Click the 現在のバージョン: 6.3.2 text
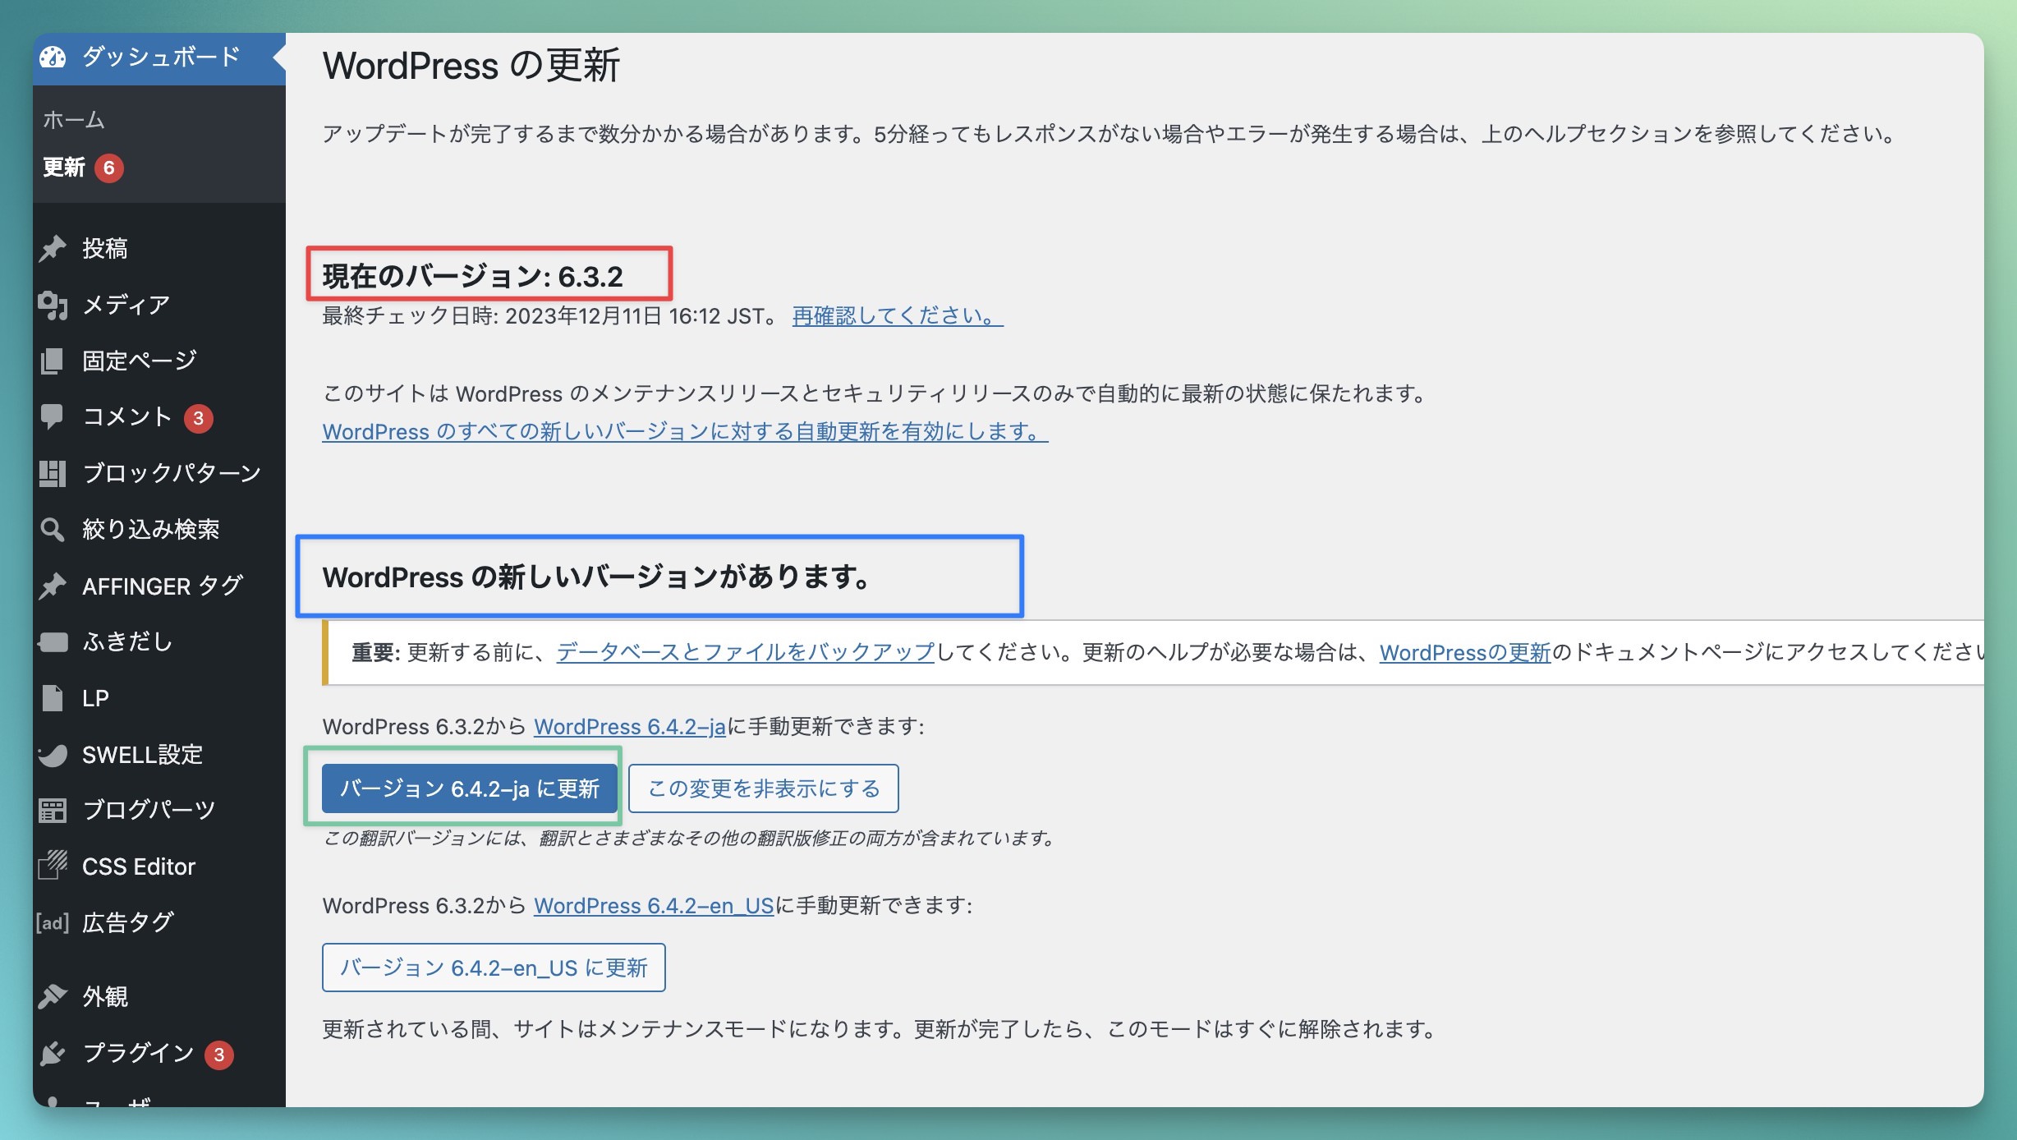The image size is (2017, 1140). [x=472, y=276]
